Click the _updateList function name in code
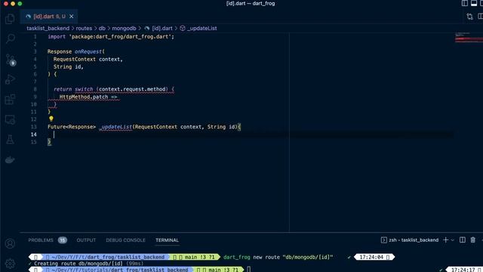Viewport: 483px width, 272px height. coord(115,127)
